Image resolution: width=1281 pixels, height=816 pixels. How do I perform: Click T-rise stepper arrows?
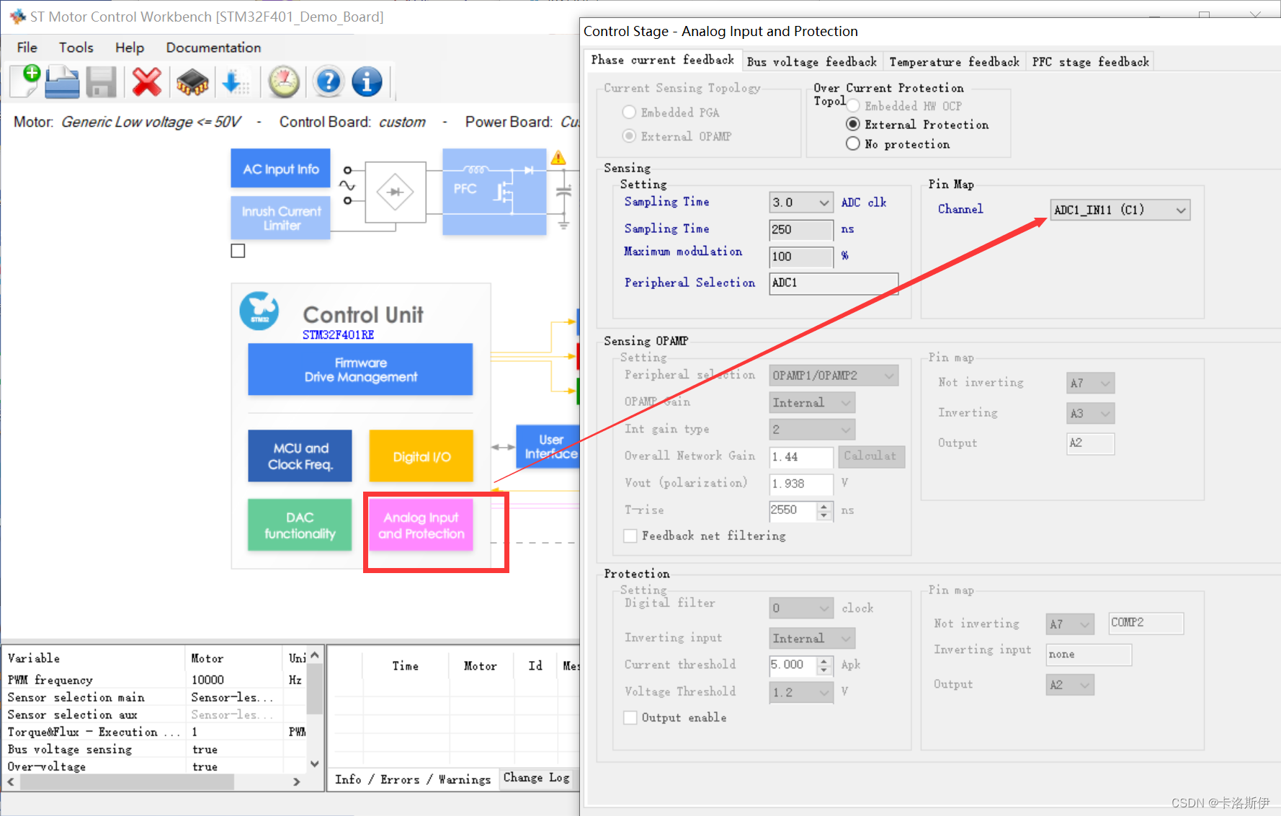click(x=824, y=510)
